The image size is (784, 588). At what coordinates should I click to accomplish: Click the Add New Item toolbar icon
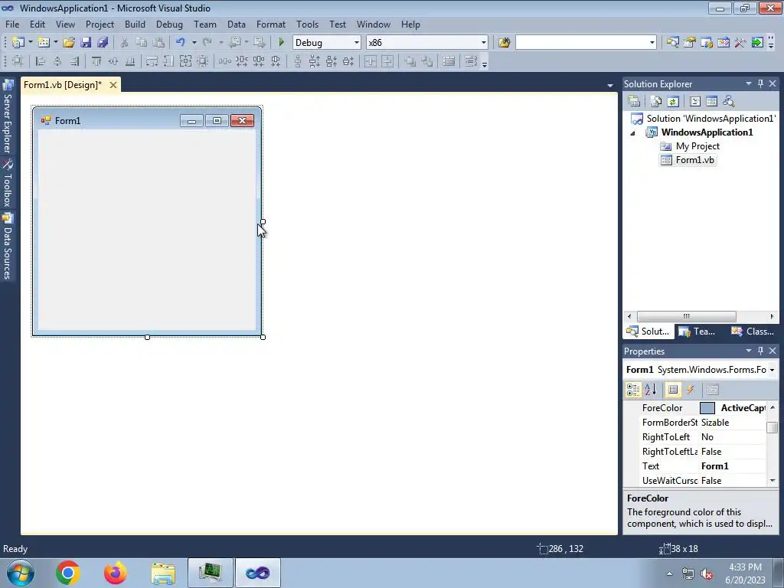[x=44, y=43]
